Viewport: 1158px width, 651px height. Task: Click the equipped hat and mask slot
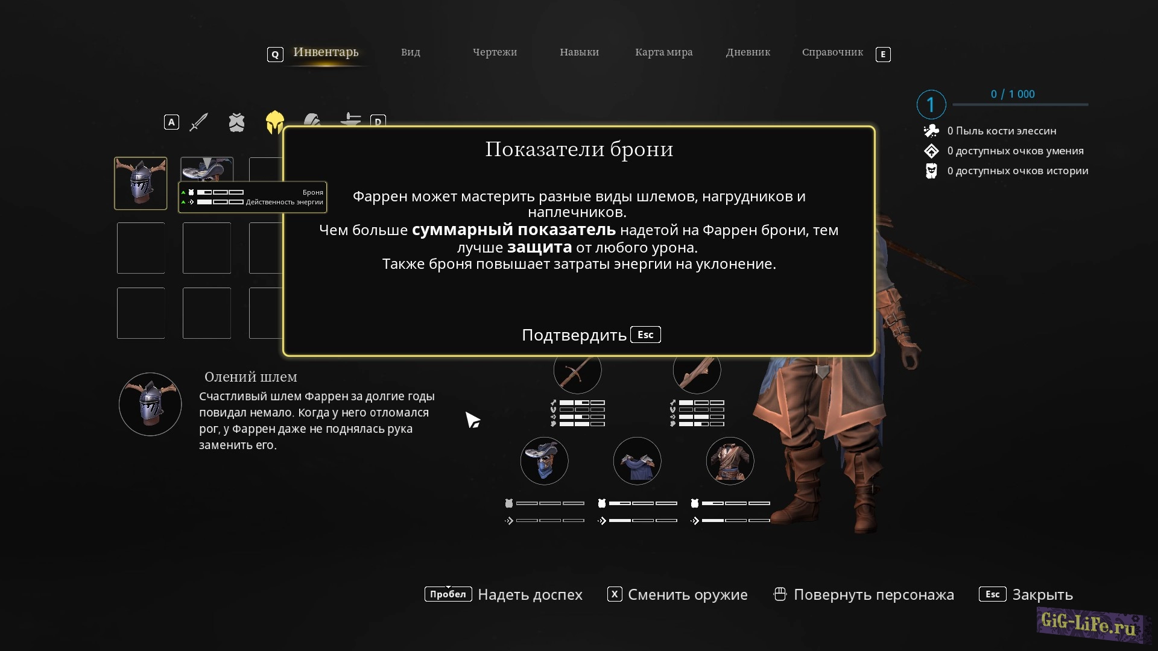(544, 461)
